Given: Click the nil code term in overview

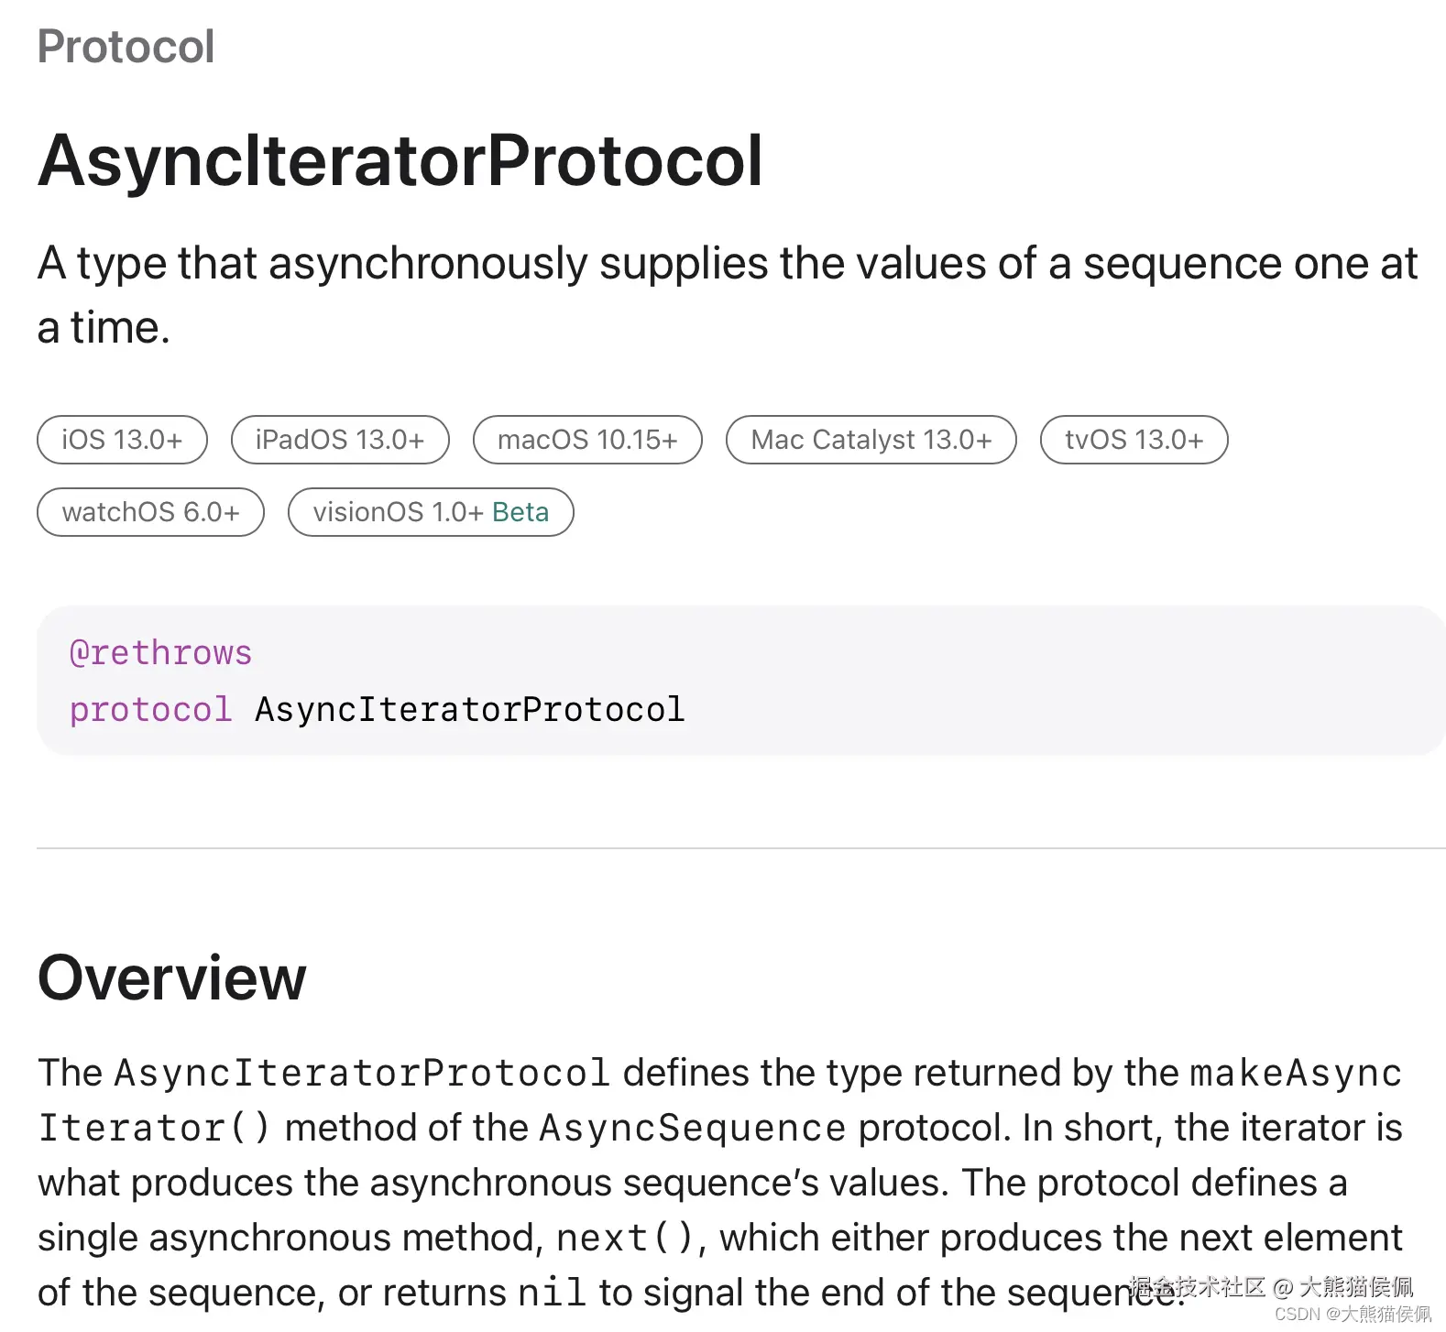Looking at the screenshot, I should tap(552, 1293).
